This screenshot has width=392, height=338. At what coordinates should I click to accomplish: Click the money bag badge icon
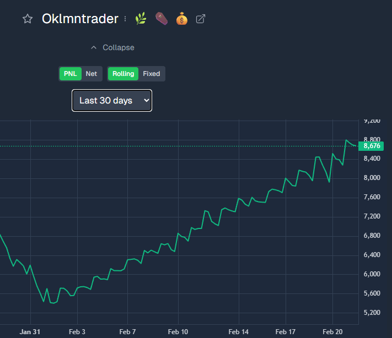pyautogui.click(x=182, y=19)
